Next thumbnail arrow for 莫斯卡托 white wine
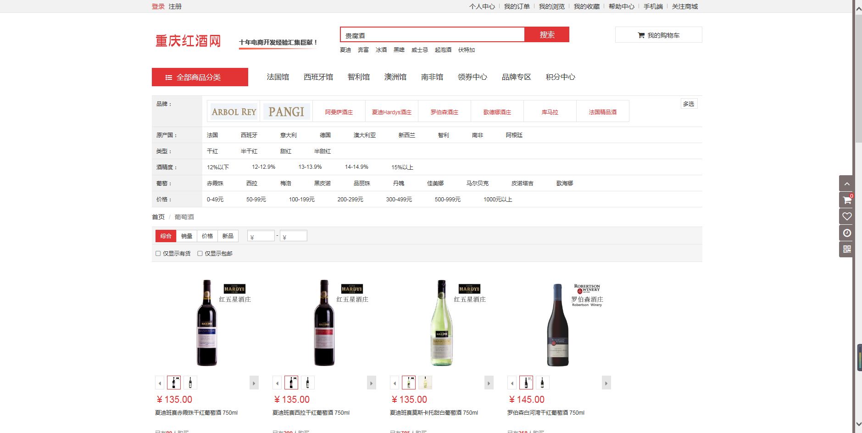The height and width of the screenshot is (433, 862). [489, 383]
